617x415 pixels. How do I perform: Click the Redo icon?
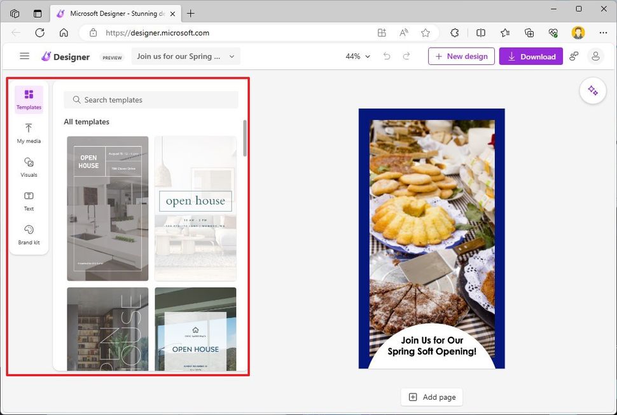[406, 56]
